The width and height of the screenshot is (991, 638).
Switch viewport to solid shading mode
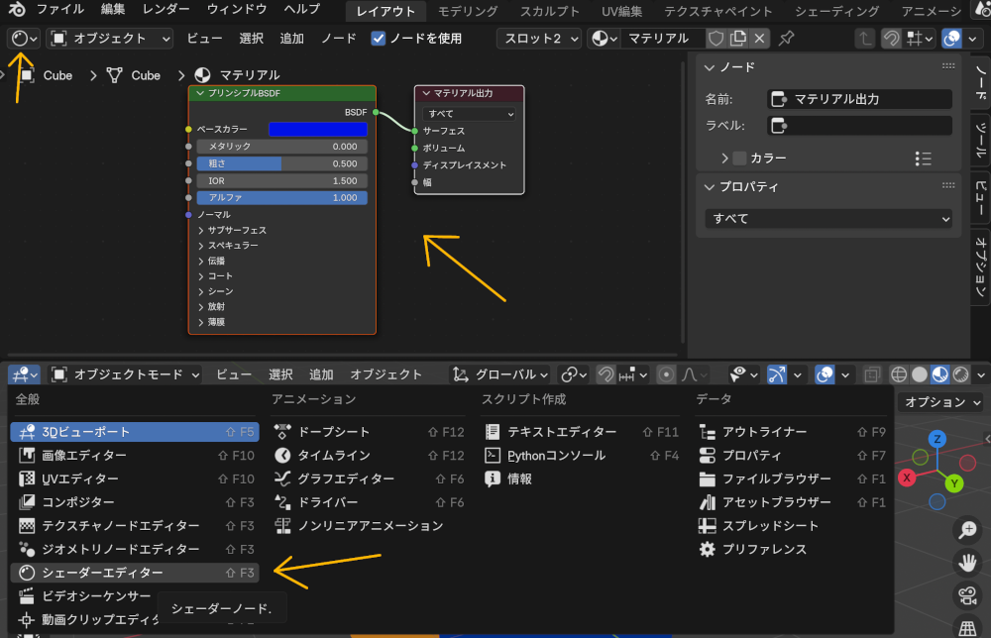919,374
